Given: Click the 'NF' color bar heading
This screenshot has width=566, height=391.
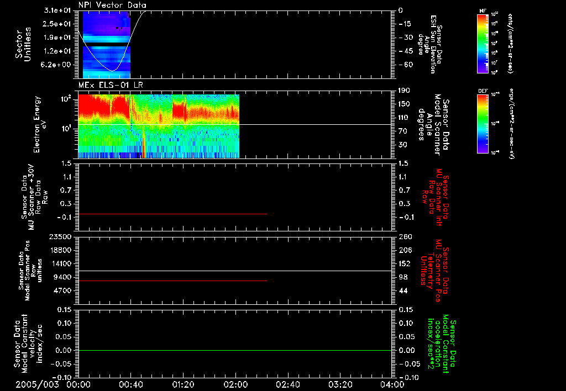Looking at the screenshot, I should pos(483,11).
